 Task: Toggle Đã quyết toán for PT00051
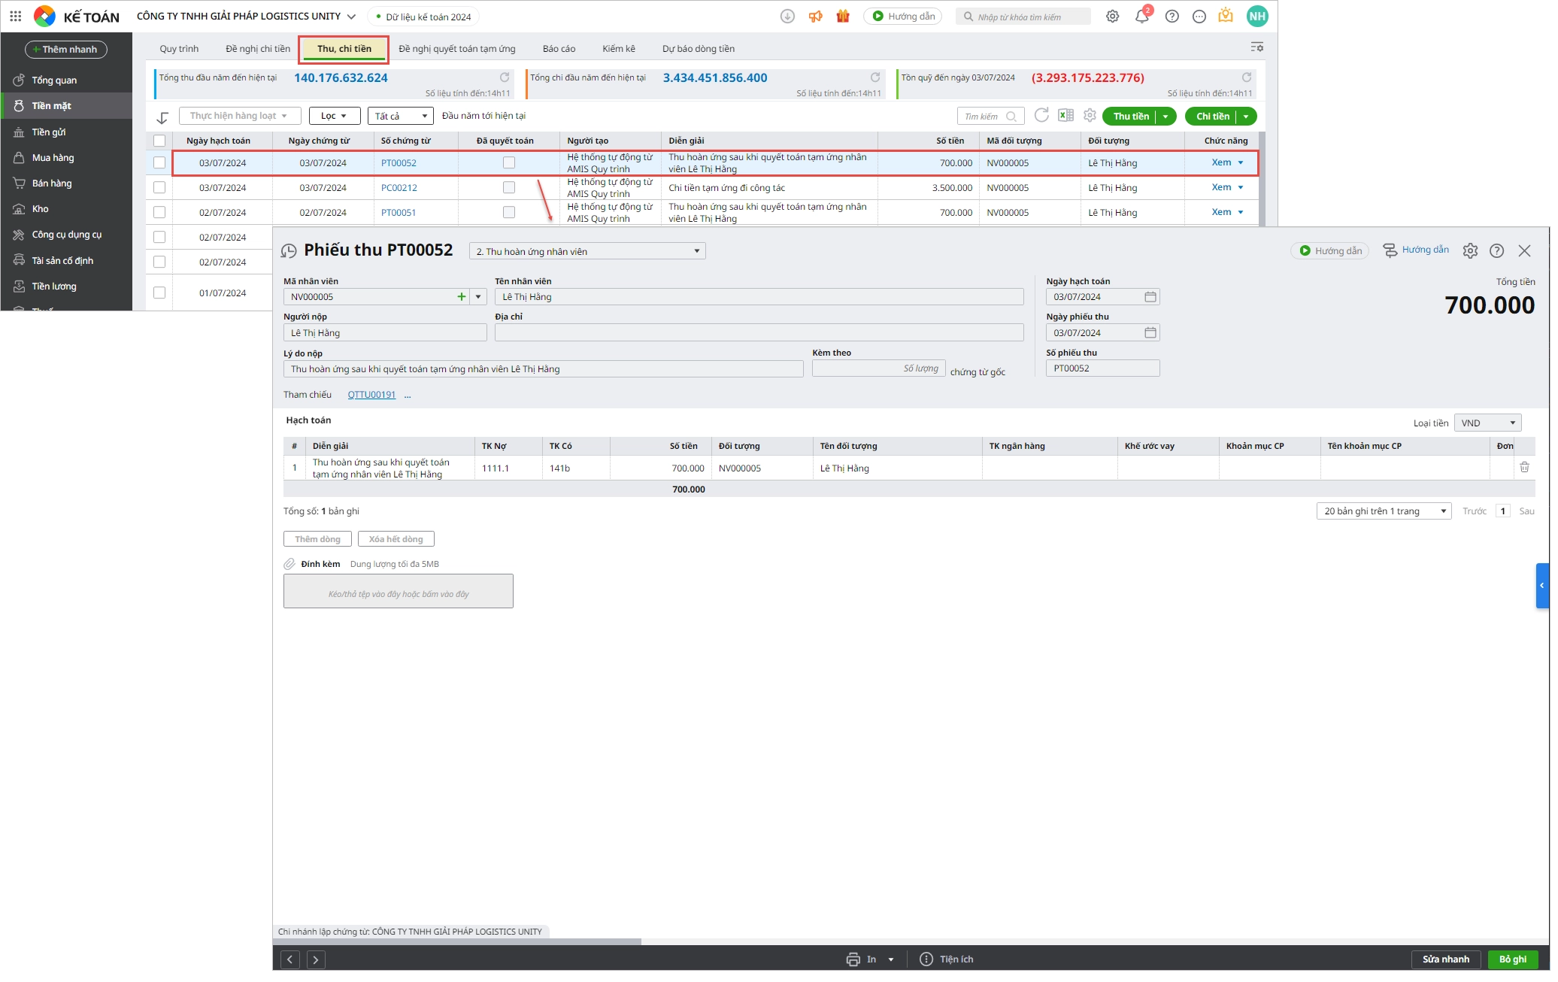pyautogui.click(x=509, y=212)
